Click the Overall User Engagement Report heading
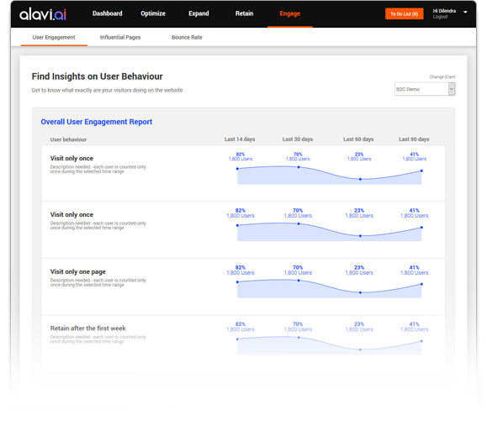This screenshot has height=436, width=487. (96, 122)
